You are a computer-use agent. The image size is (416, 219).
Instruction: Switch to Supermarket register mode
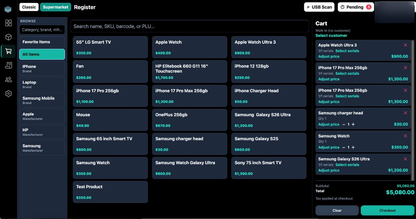(55, 7)
